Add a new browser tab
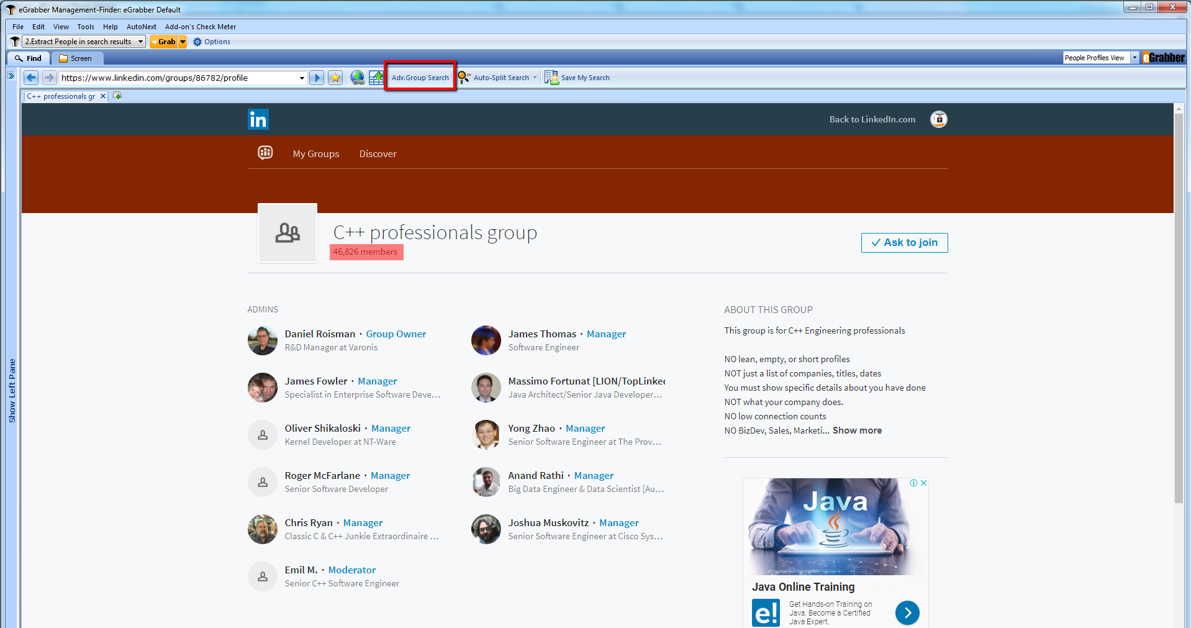This screenshot has width=1191, height=628. click(117, 96)
